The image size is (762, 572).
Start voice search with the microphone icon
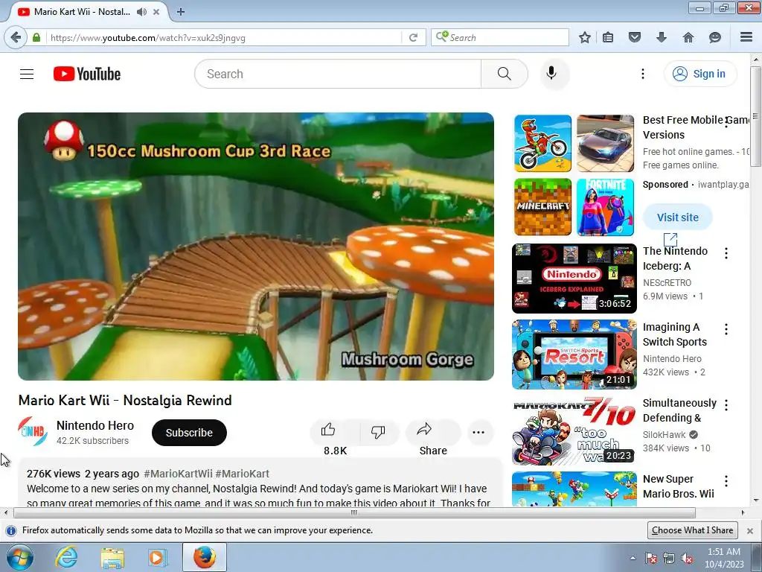(x=551, y=74)
